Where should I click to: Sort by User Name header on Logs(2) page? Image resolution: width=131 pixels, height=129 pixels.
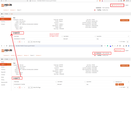pos(66,36)
